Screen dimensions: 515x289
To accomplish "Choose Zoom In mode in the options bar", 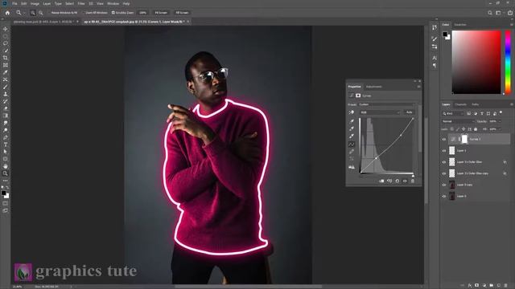I will click(33, 13).
